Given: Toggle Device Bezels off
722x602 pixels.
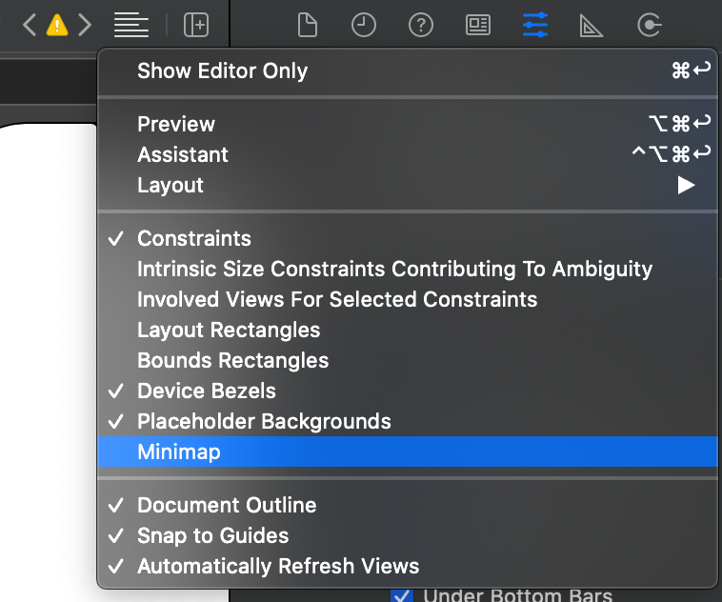Looking at the screenshot, I should [408, 391].
